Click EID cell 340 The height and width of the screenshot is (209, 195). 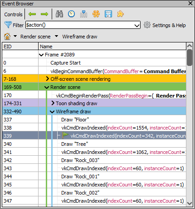click(x=20, y=144)
